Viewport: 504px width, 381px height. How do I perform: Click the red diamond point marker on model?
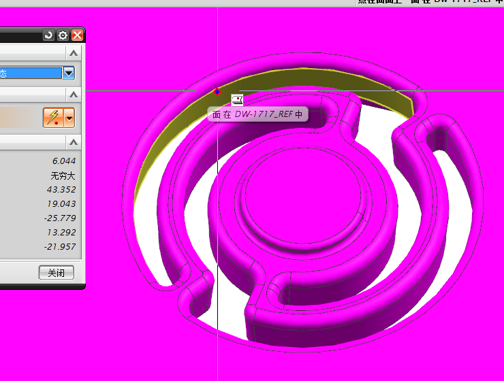[x=217, y=92]
